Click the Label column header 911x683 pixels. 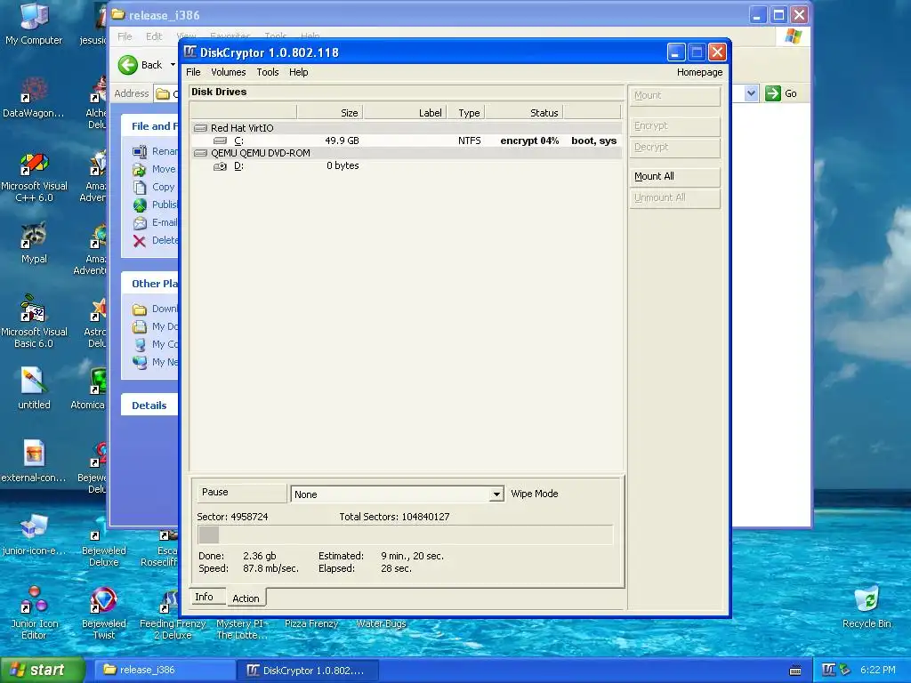405,113
